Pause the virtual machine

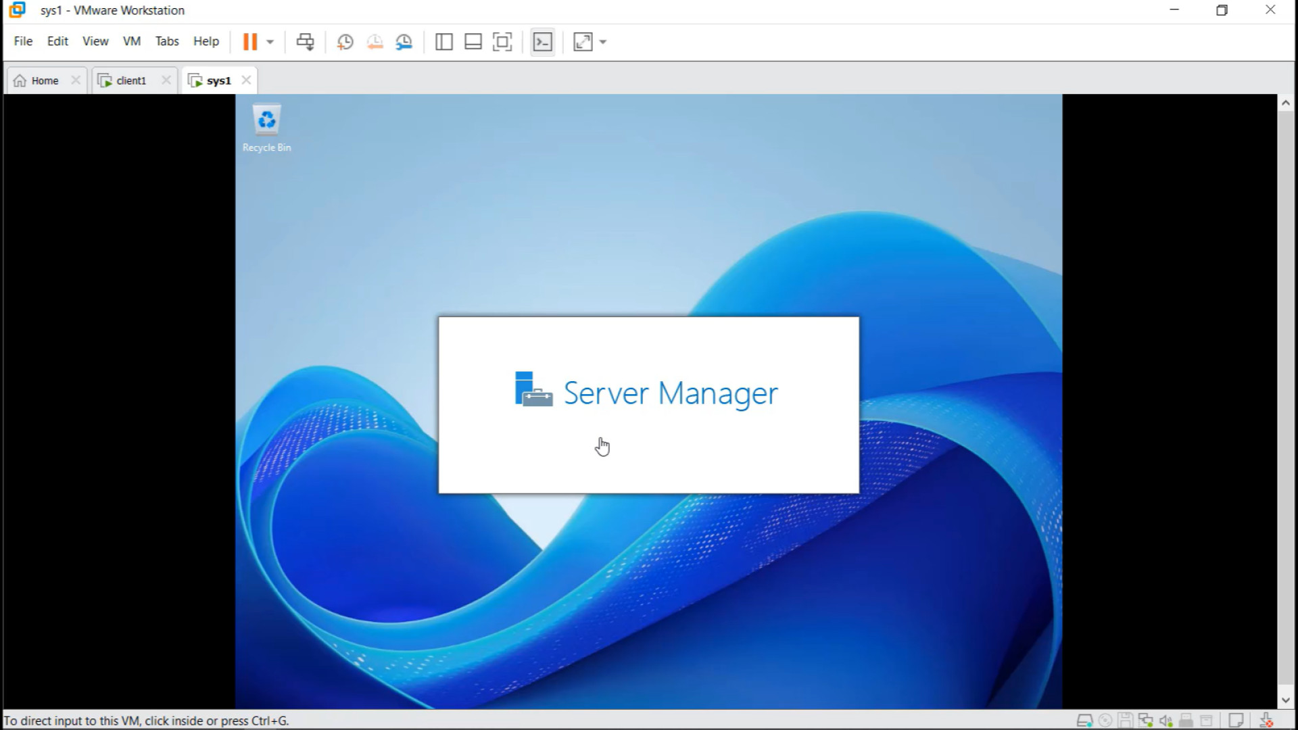pos(249,42)
